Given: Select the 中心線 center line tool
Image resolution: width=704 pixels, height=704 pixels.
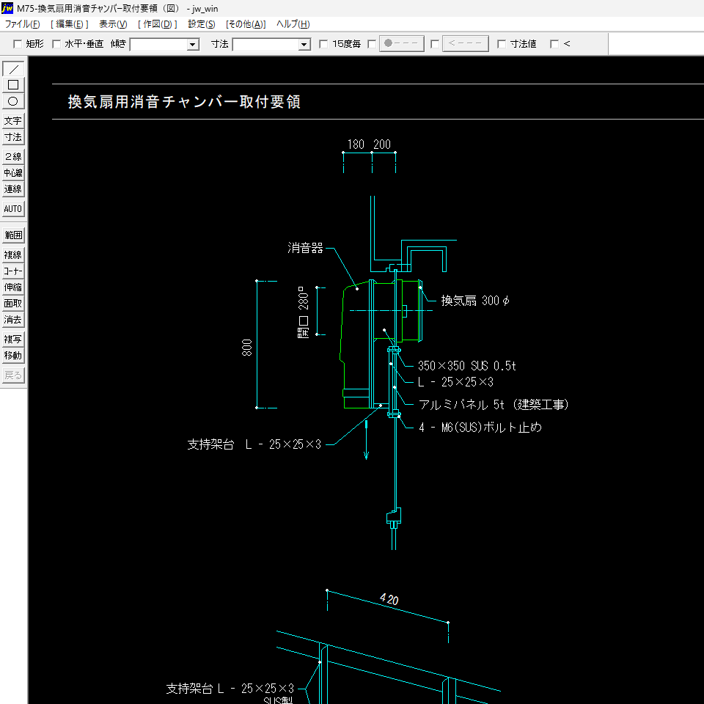Looking at the screenshot, I should point(13,173).
